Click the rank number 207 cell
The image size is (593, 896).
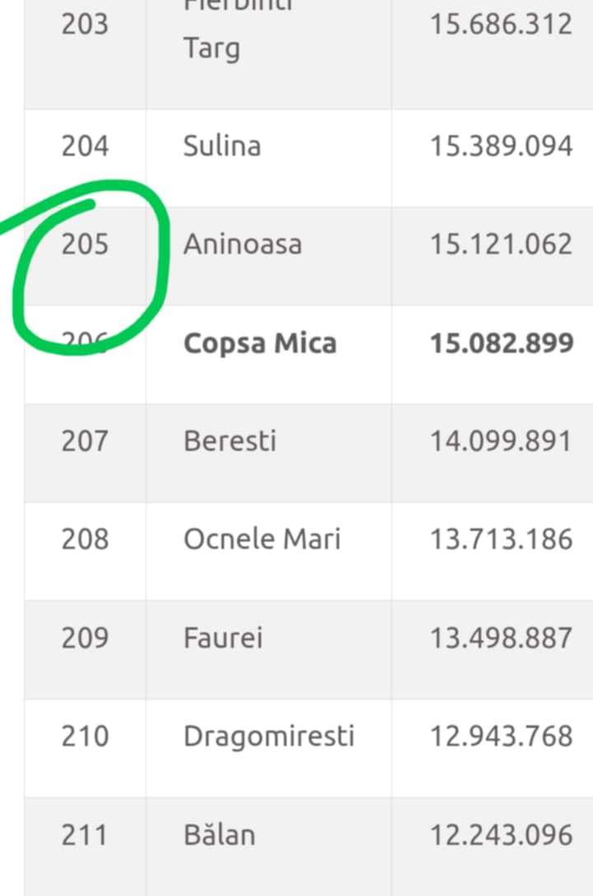pyautogui.click(x=85, y=441)
